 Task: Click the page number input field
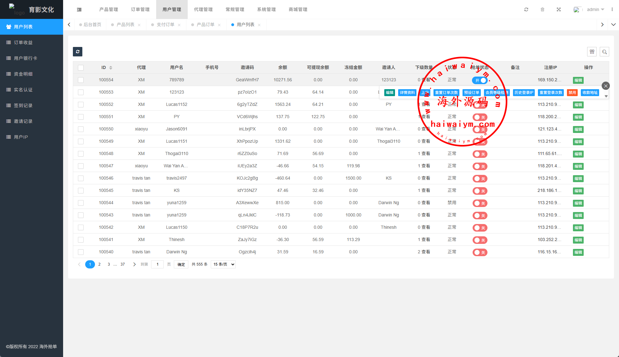[157, 264]
